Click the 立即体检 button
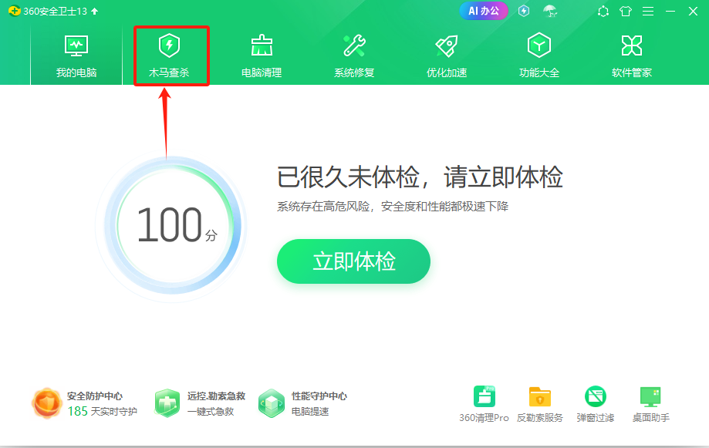 353,261
